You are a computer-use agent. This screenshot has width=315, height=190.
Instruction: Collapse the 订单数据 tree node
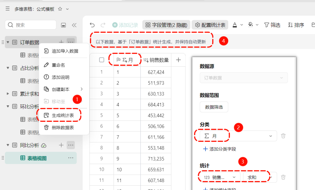[x=8, y=42]
